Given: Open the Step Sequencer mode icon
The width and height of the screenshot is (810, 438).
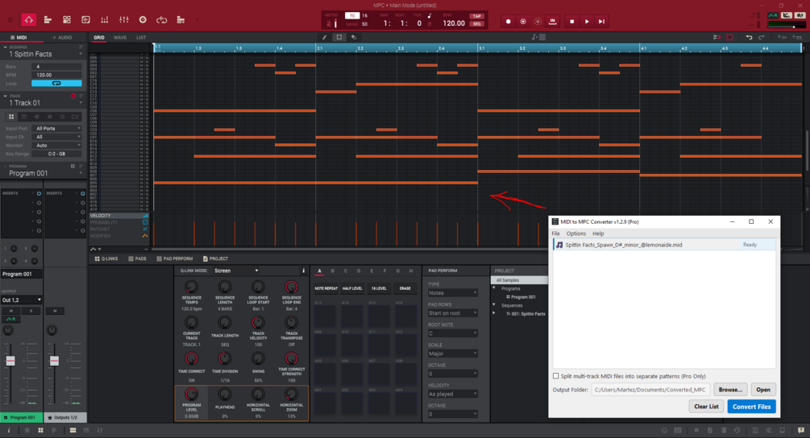Looking at the screenshot, I should tap(104, 19).
